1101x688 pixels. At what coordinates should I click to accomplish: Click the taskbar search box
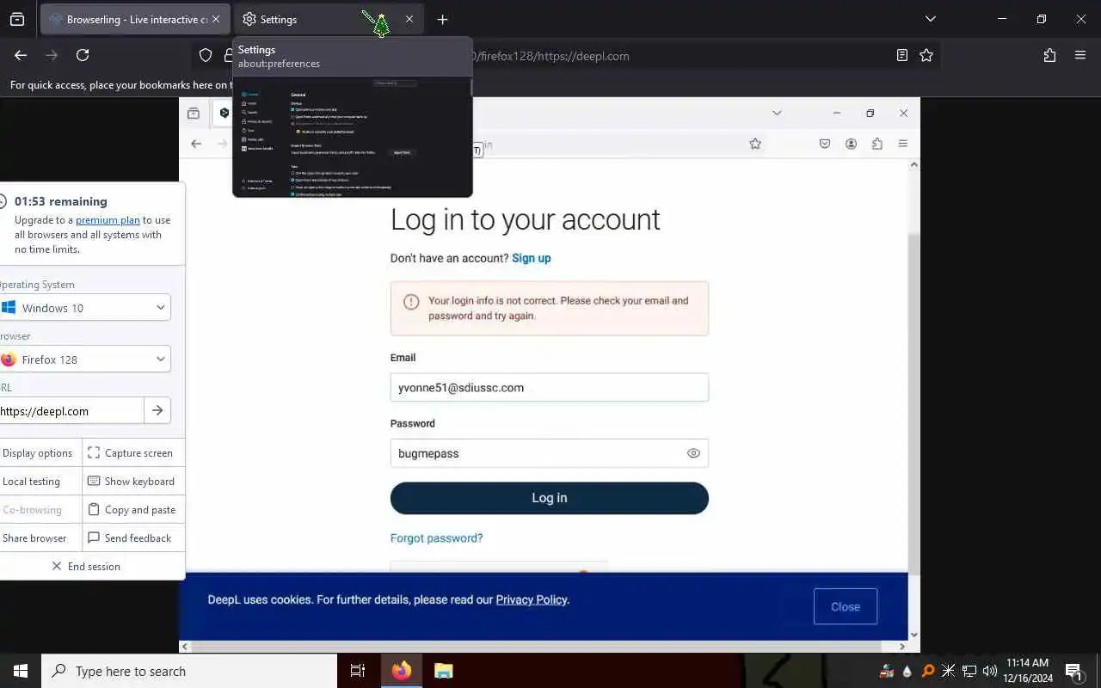click(x=189, y=671)
